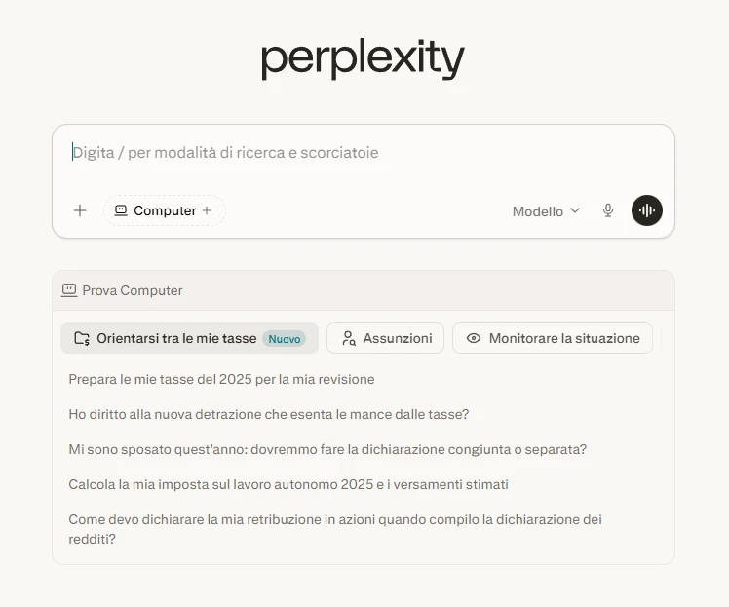Click the folder icon on Orientarsi tab
The image size is (729, 607).
pos(82,338)
